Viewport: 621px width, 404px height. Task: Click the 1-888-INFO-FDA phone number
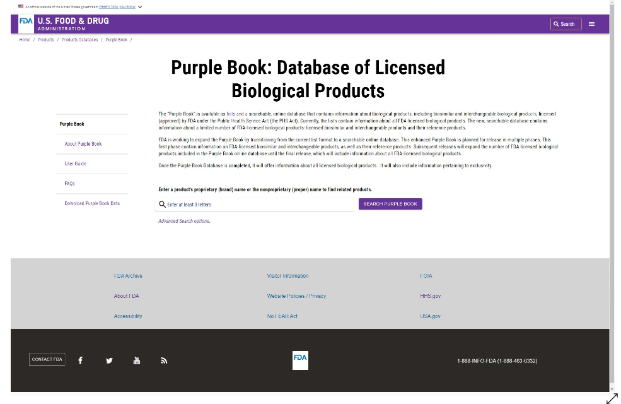click(x=497, y=361)
